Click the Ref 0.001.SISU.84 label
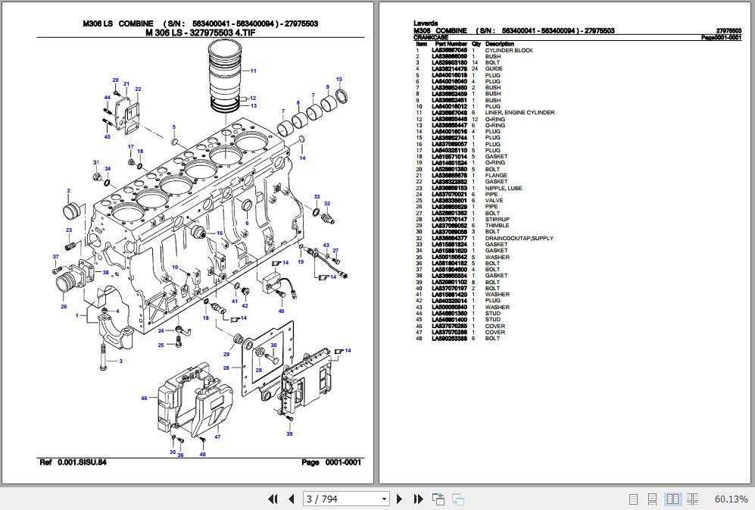This screenshot has height=510, width=755. pos(76,461)
